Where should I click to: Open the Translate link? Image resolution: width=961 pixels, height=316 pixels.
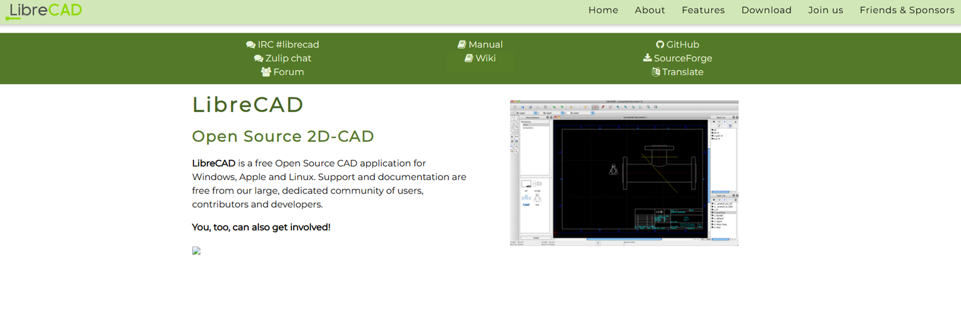coord(677,72)
